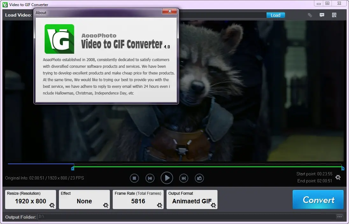Browse output folder with ellipsis button
This screenshot has width=349, height=224.
tap(339, 217)
